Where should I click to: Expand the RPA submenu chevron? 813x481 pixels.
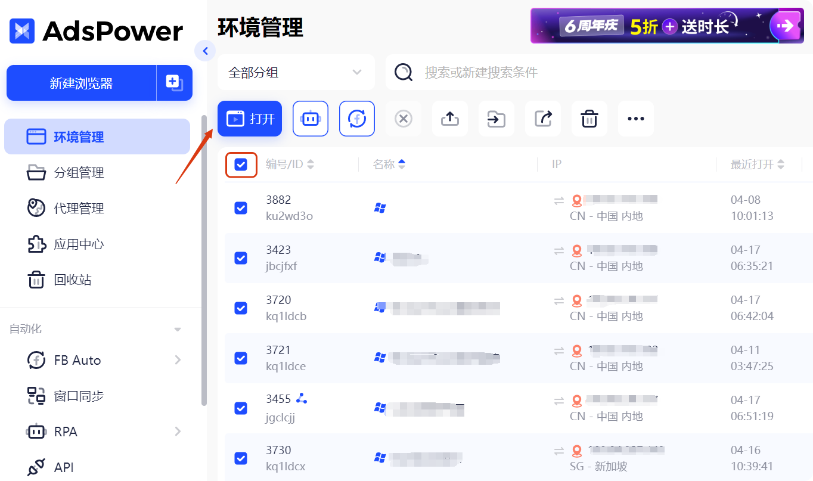click(x=178, y=432)
